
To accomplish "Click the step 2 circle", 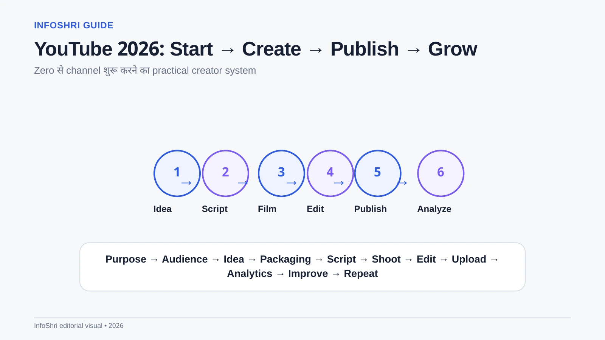I will click(225, 173).
